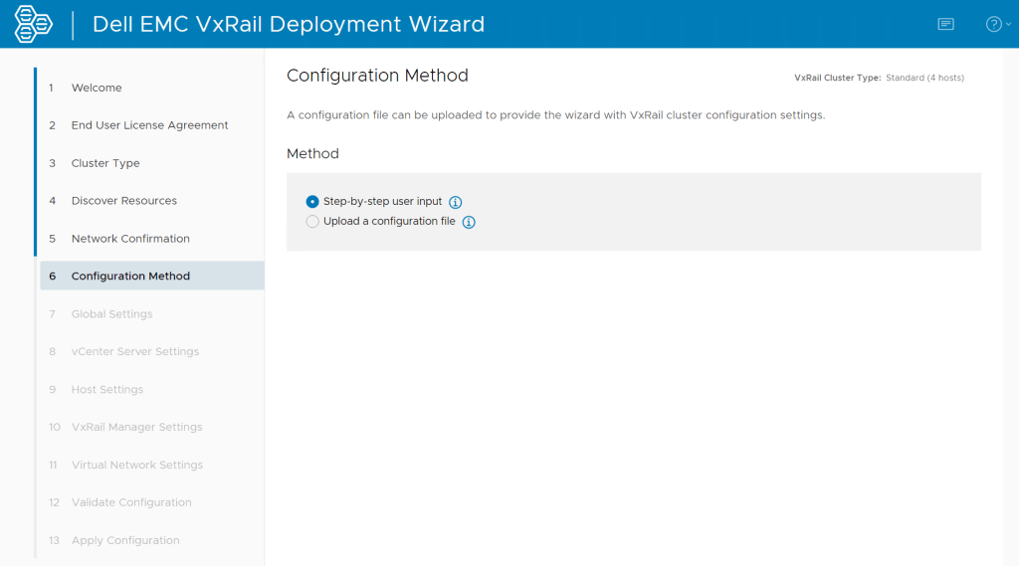Open Virtual Network Settings step
The height and width of the screenshot is (566, 1019).
point(136,466)
